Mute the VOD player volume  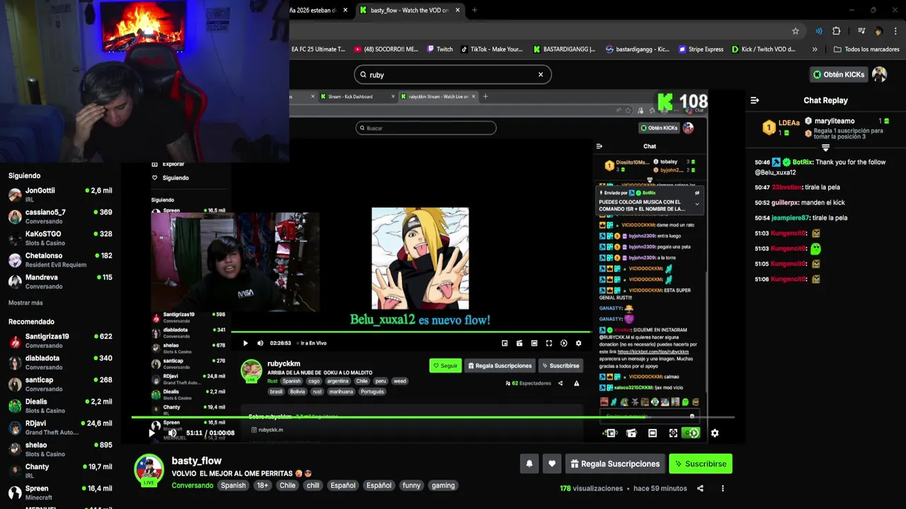coord(172,433)
